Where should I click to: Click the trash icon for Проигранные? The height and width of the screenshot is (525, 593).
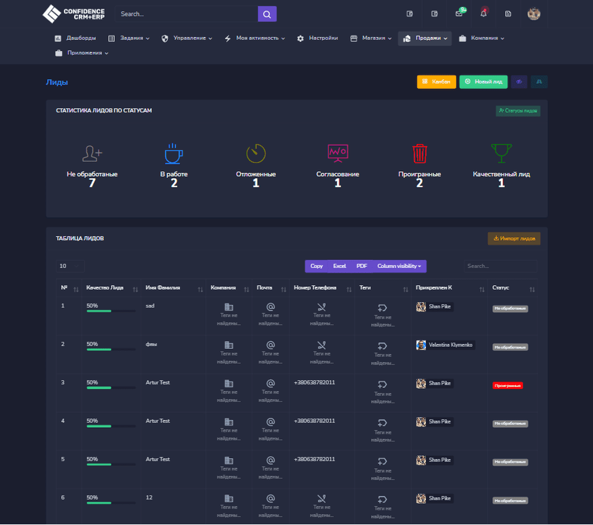419,153
